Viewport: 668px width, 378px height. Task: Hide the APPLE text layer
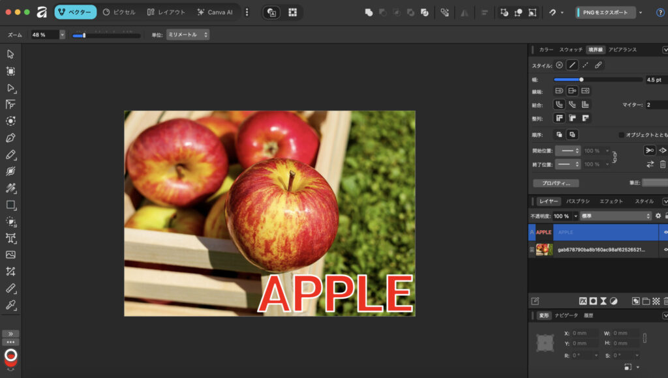click(665, 232)
